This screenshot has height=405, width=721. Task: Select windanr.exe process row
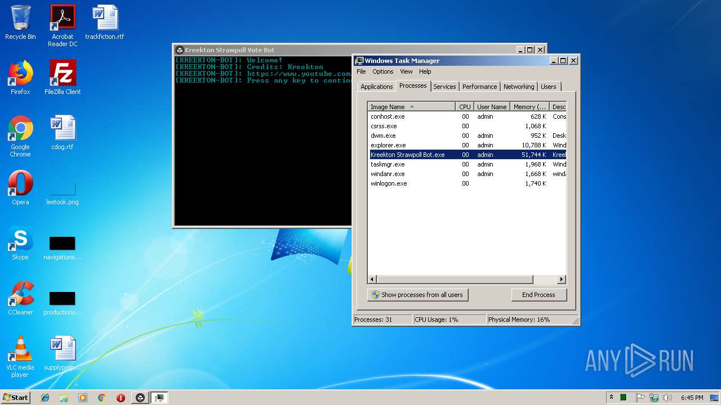[467, 174]
